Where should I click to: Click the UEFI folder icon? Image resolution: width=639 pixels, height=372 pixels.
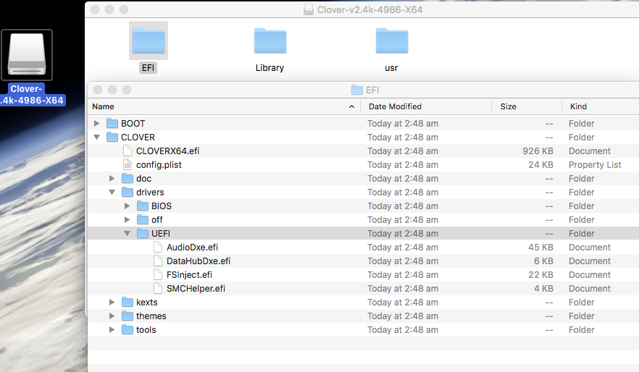pyautogui.click(x=143, y=234)
